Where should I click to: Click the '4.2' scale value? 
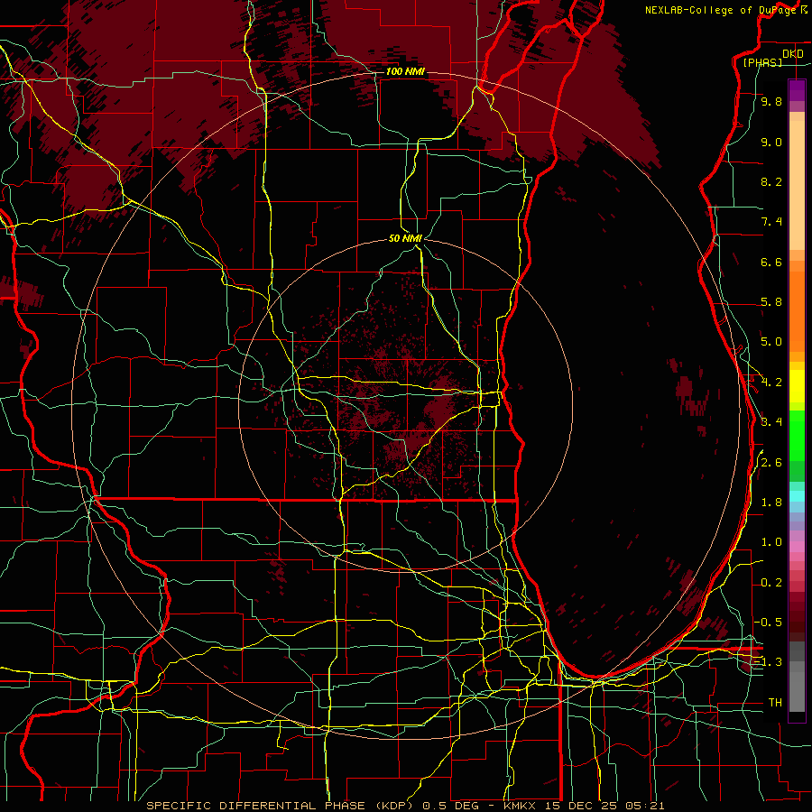point(771,383)
